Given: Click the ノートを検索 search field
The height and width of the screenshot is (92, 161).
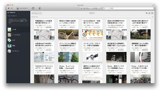Looking at the screenshot, I should pyautogui.click(x=128, y=8).
